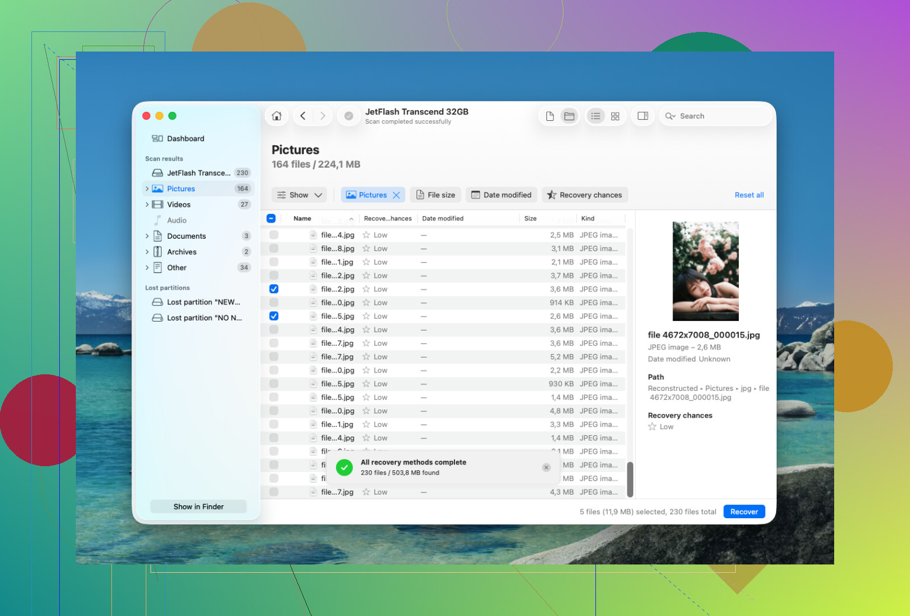Switch to list view icon

coord(595,116)
